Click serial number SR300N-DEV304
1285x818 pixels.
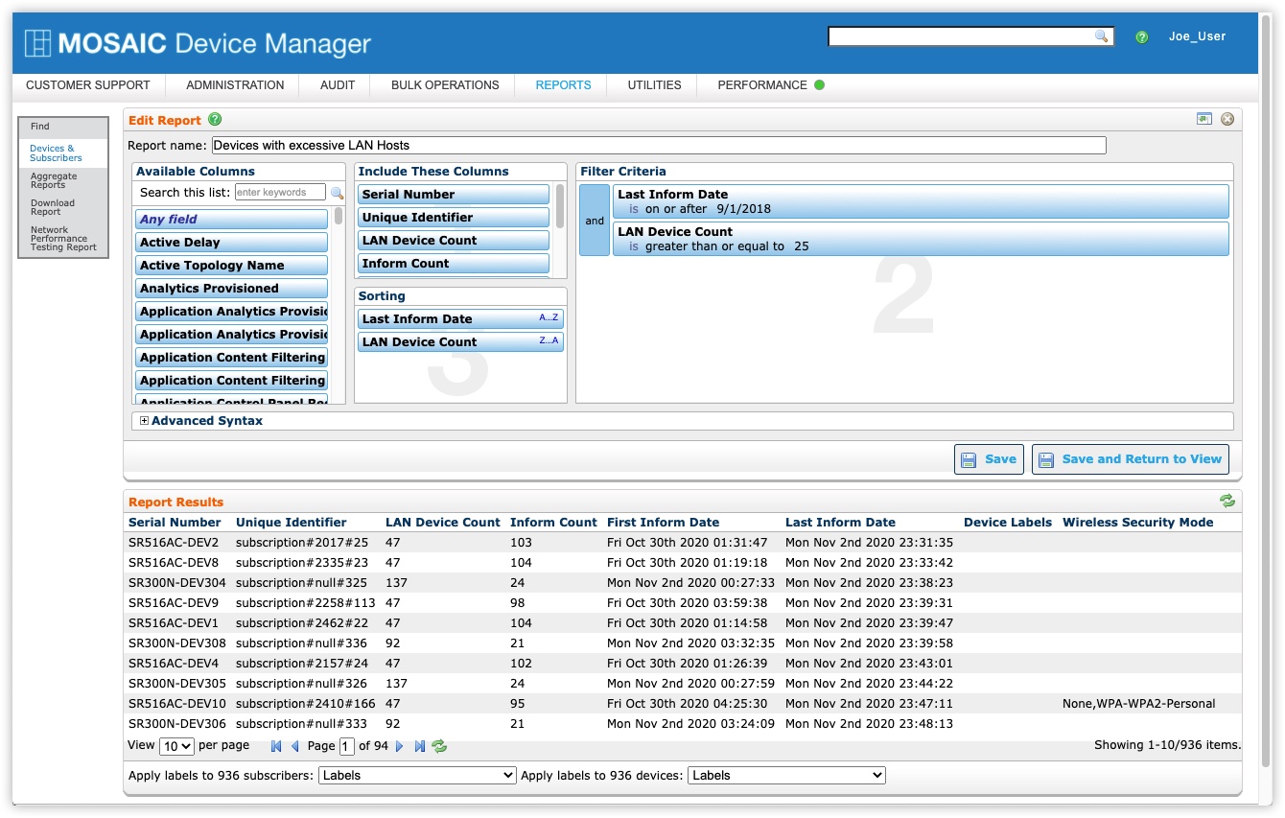[177, 583]
